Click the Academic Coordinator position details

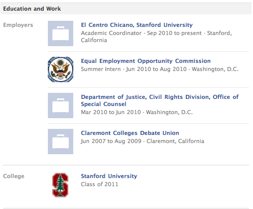tap(156, 37)
